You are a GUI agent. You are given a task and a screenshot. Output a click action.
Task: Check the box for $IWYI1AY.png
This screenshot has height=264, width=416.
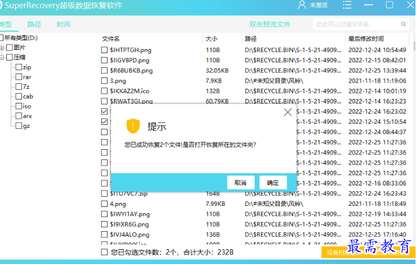(x=104, y=214)
